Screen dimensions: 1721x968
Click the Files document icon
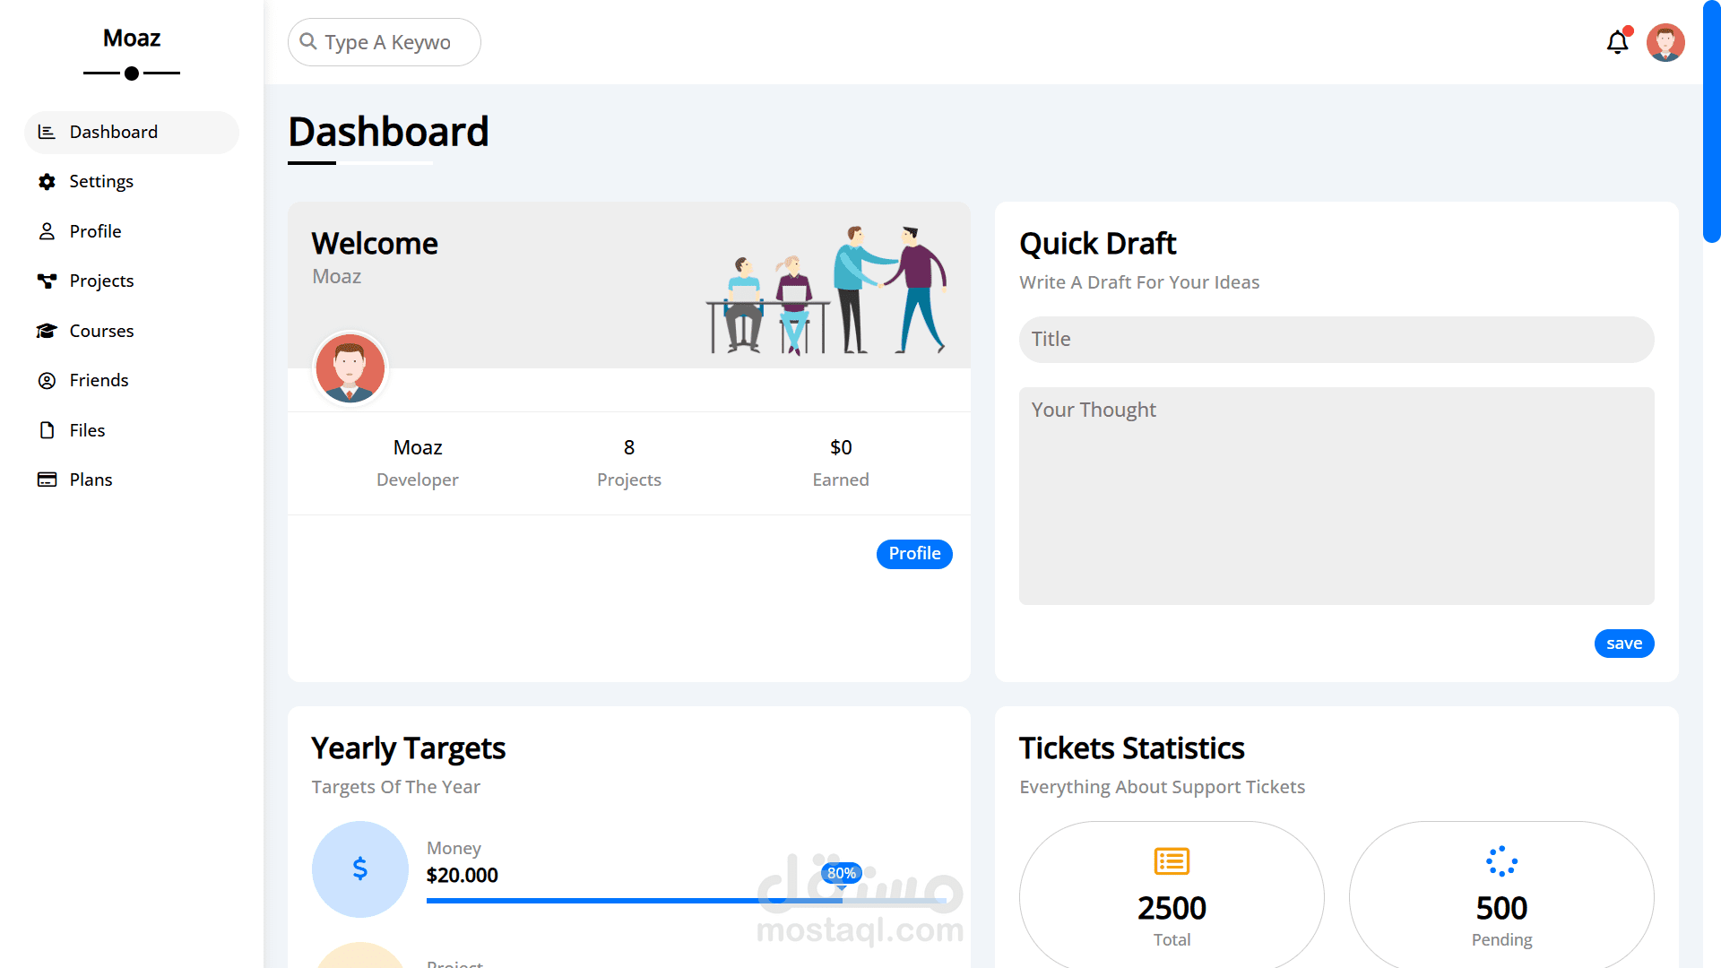pyautogui.click(x=47, y=430)
